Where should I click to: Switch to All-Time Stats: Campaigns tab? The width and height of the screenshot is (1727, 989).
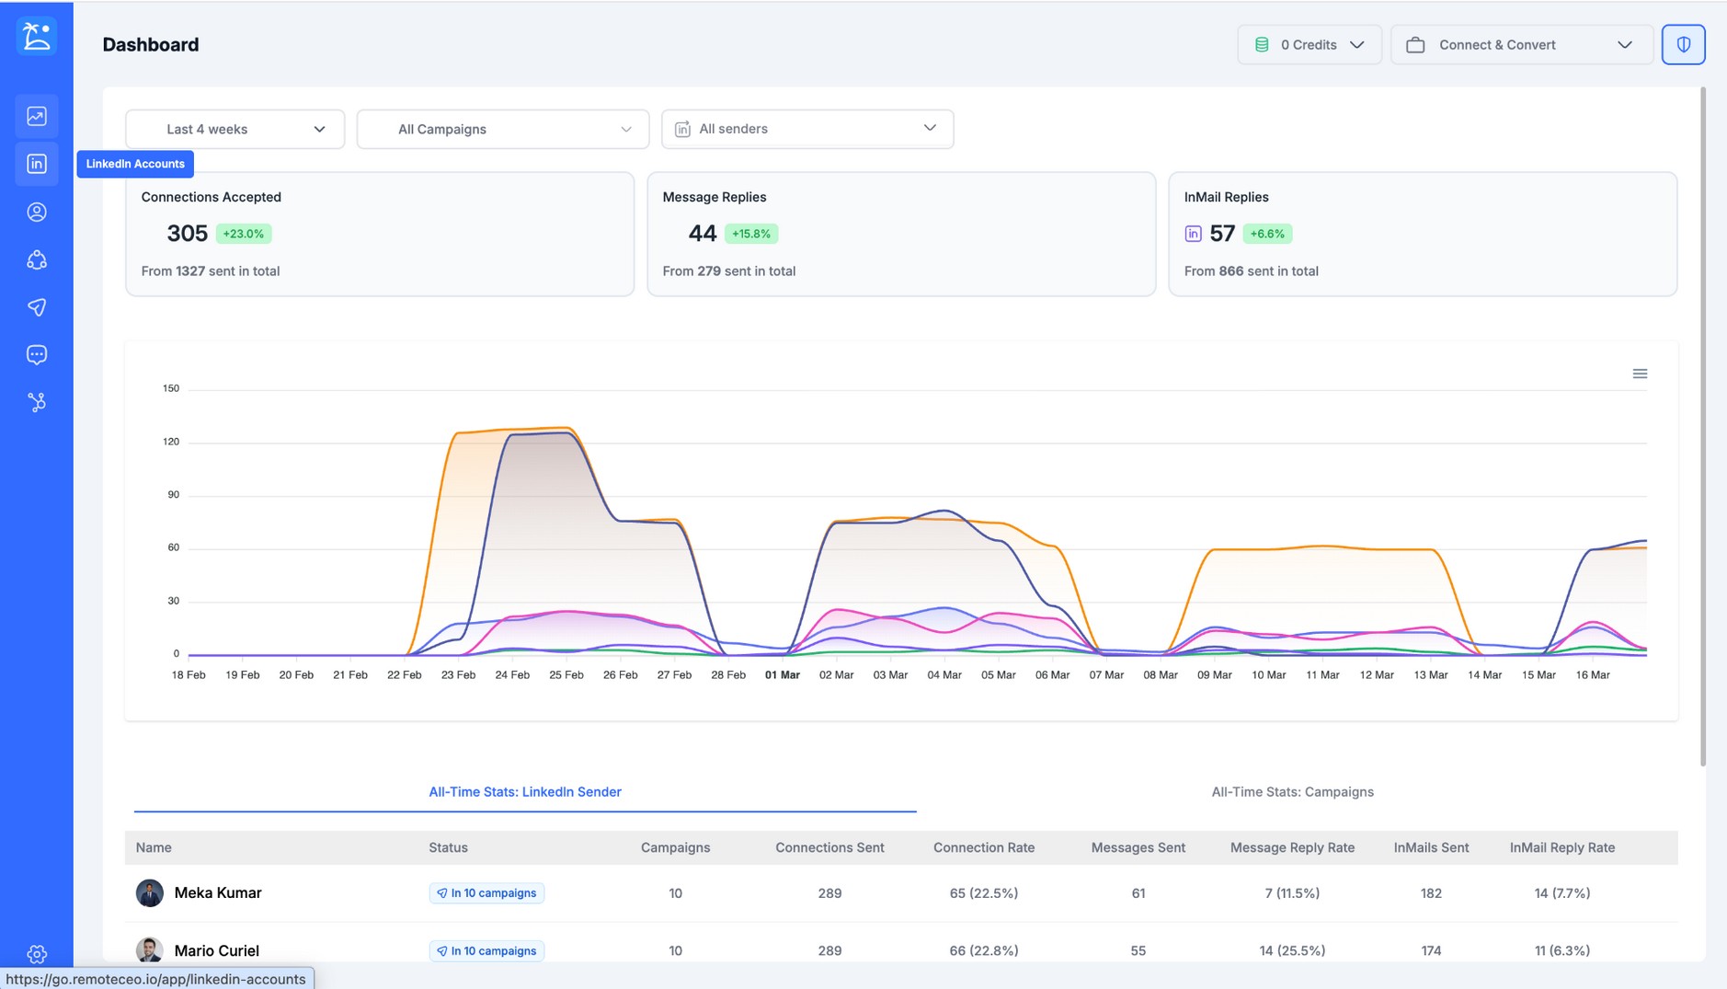point(1292,791)
